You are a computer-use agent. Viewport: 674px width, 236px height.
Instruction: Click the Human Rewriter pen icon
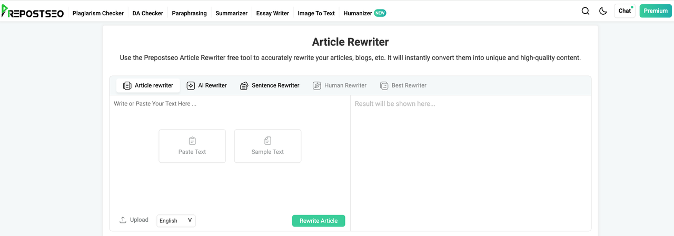click(316, 85)
